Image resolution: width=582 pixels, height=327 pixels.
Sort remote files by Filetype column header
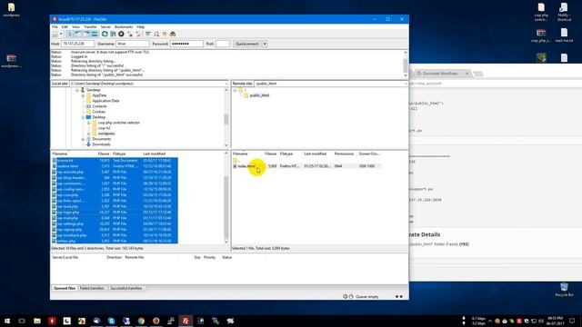(286, 154)
